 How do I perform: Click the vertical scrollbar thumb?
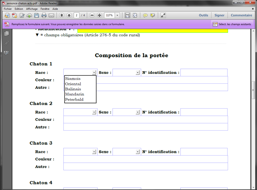point(253,90)
